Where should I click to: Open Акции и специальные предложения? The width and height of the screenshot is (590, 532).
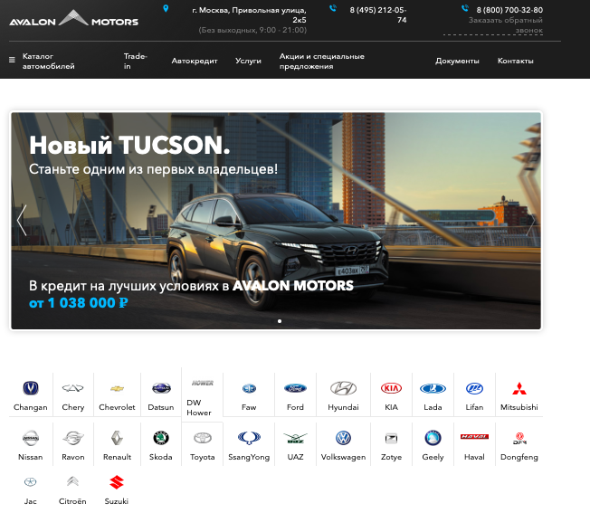pyautogui.click(x=322, y=61)
